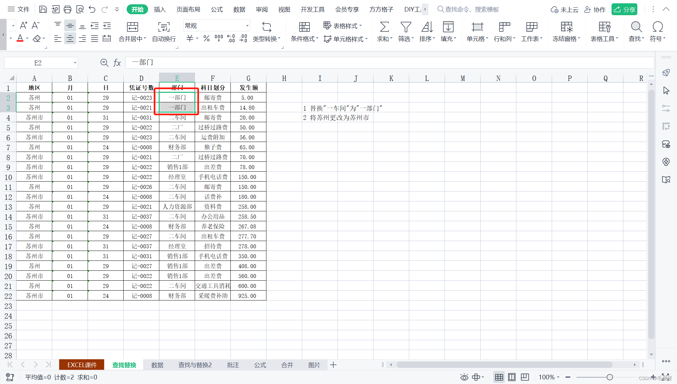Open the 公式 ribbon tab
The image size is (677, 384).
217,10
